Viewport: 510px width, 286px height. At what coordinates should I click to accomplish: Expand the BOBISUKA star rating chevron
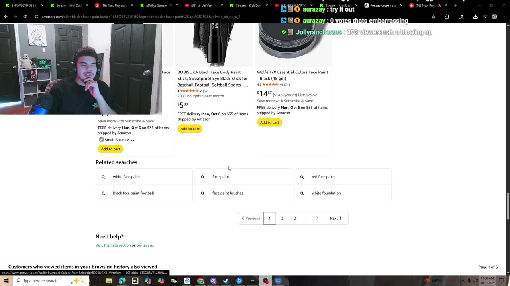tap(200, 91)
